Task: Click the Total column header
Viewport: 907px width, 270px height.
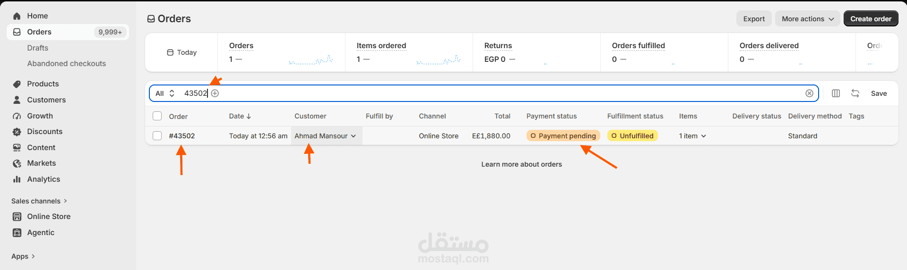Action: (502, 116)
